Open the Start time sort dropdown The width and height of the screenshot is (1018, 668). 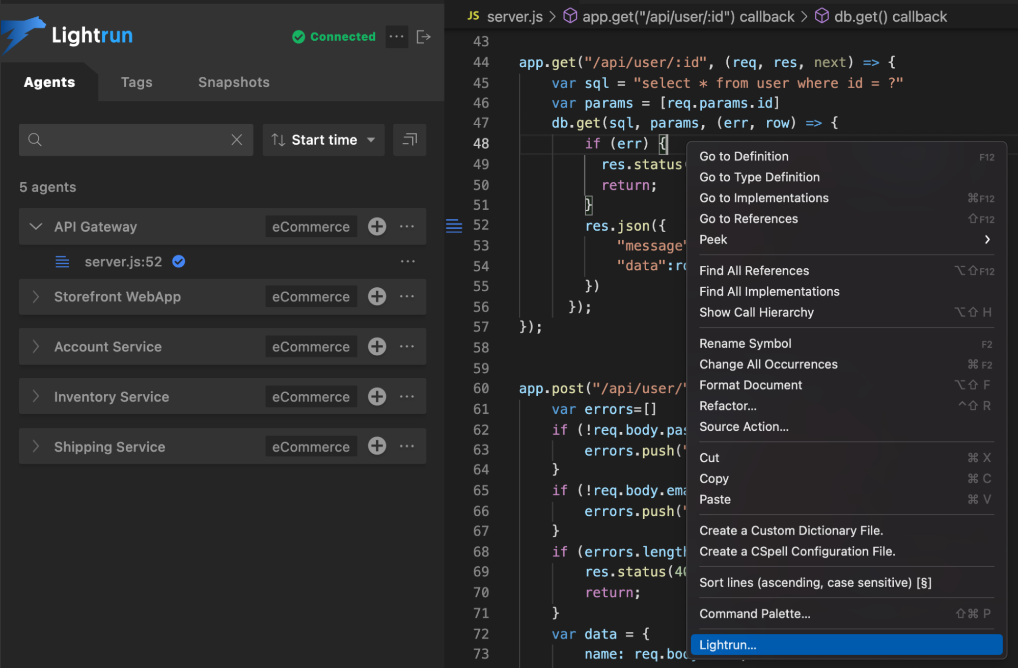coord(323,140)
